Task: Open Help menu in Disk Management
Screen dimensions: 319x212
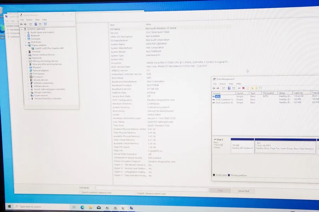Action: pos(239,84)
